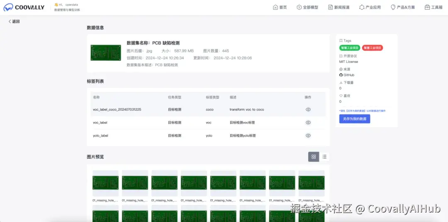Click the cube icon beside 全部模型
448x222 pixels.
click(299, 7)
